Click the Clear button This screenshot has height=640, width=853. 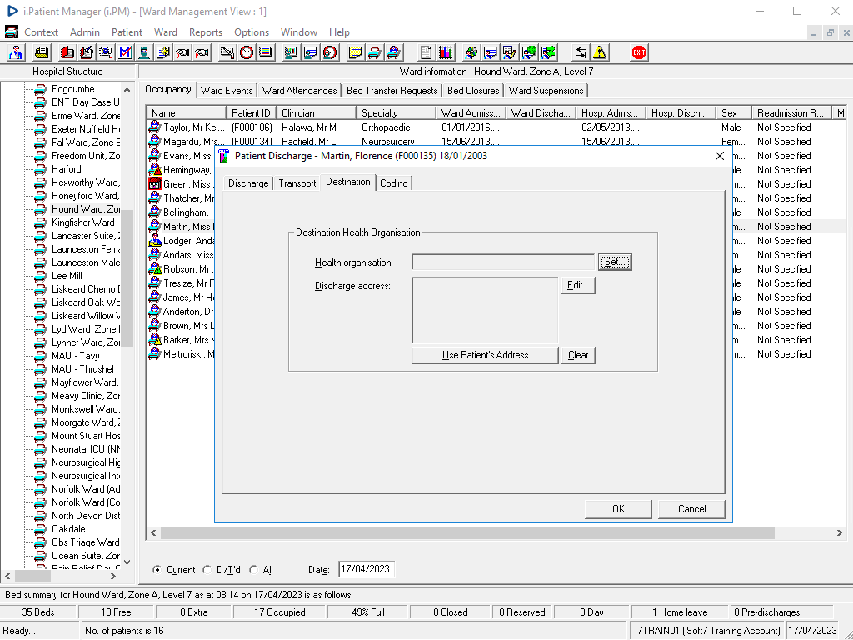pyautogui.click(x=578, y=355)
